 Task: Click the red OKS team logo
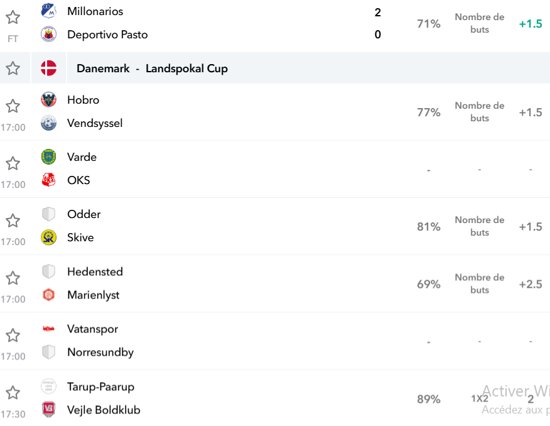pyautogui.click(x=48, y=180)
